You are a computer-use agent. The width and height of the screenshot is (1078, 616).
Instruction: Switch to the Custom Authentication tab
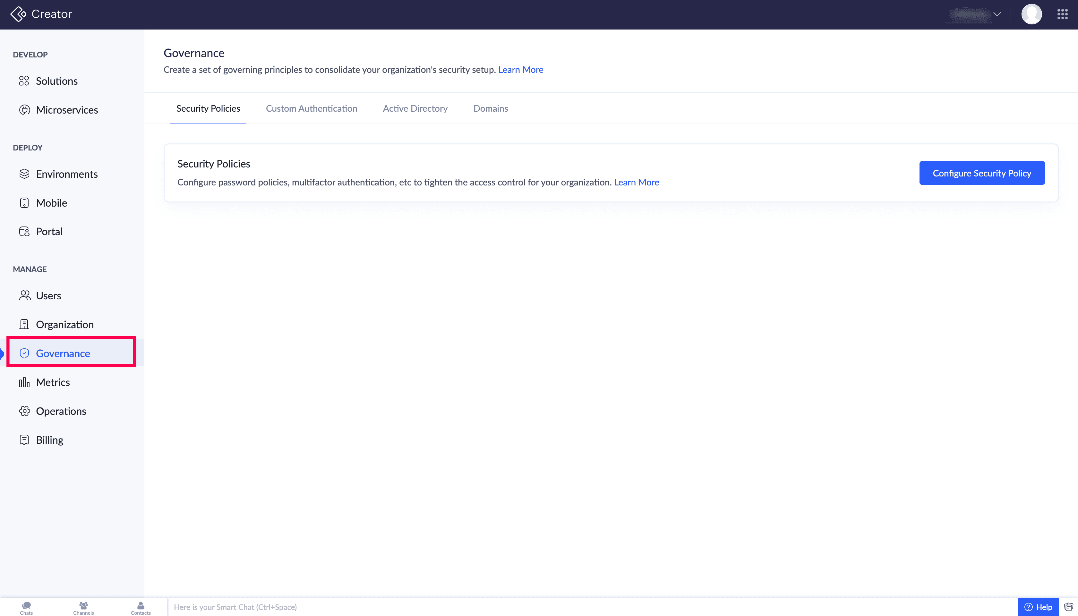pos(312,109)
